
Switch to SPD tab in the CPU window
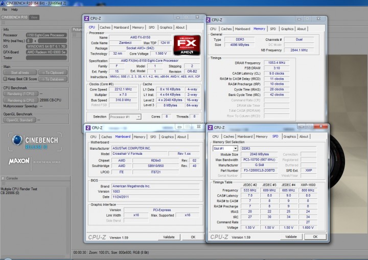tap(152, 28)
